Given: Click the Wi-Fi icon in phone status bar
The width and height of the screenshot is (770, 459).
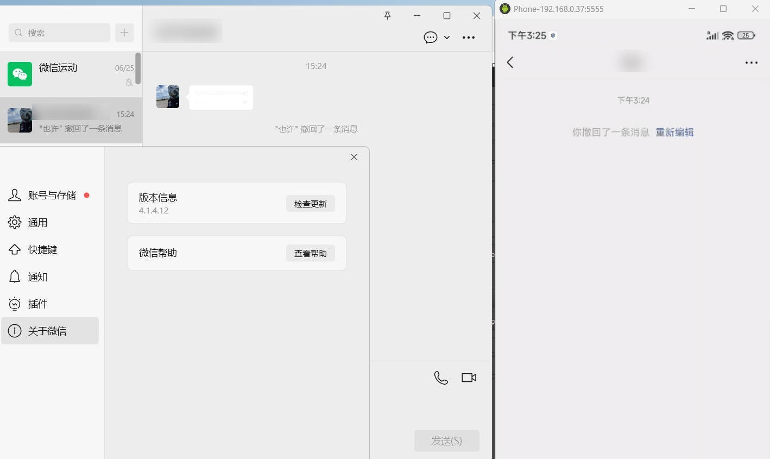Looking at the screenshot, I should point(728,36).
